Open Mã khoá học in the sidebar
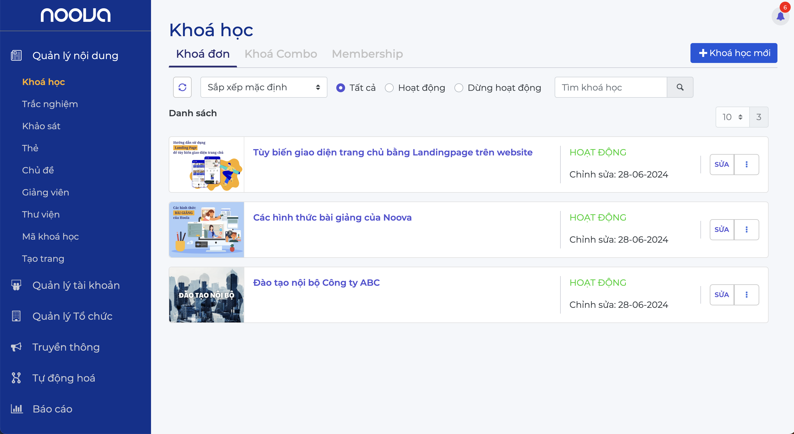This screenshot has height=434, width=794. click(51, 236)
